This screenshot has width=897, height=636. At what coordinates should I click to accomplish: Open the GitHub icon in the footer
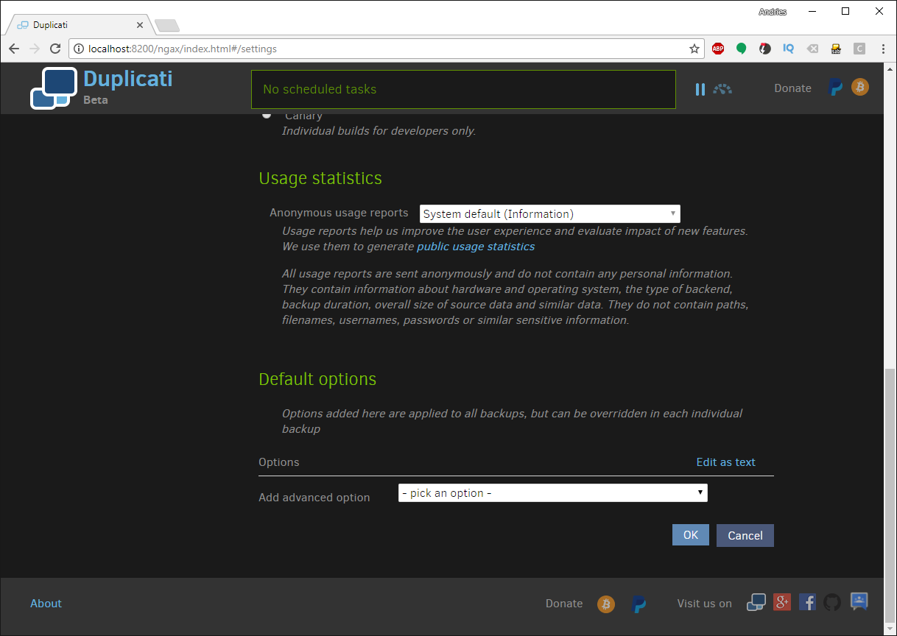(832, 602)
